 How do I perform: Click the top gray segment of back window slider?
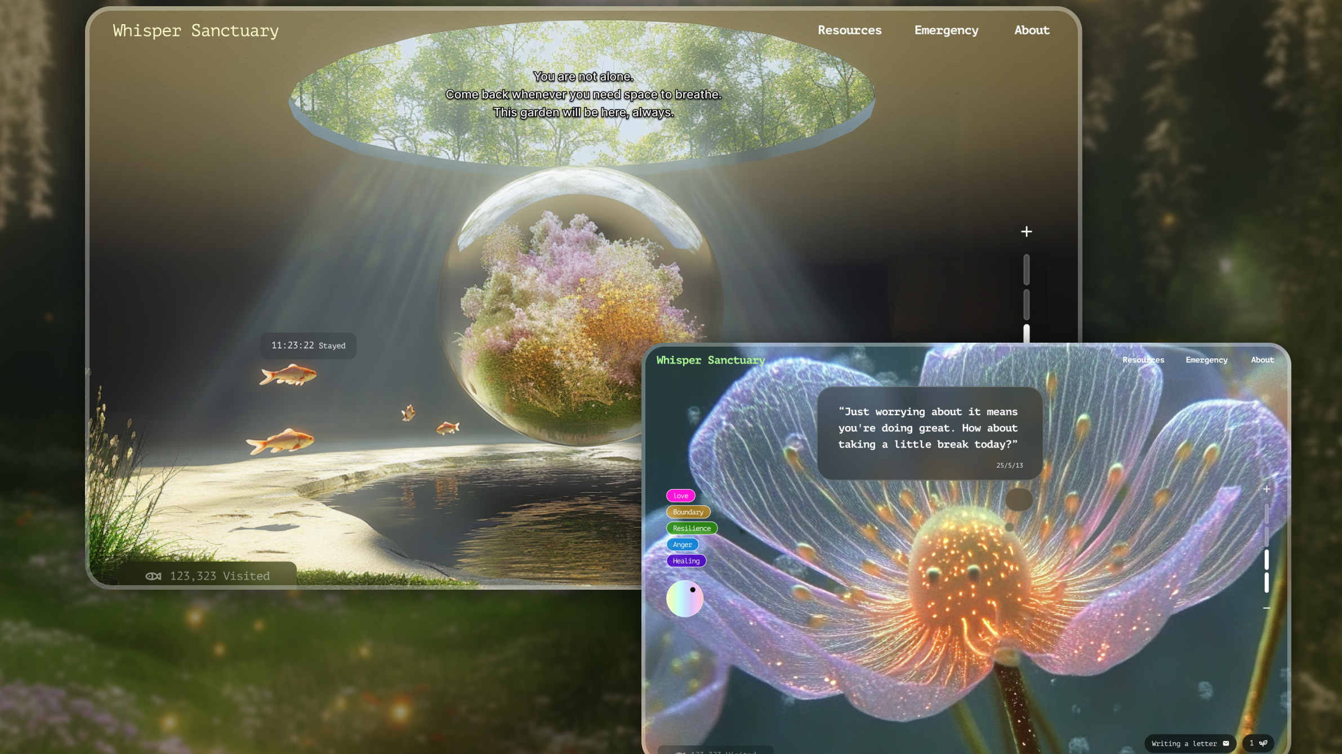click(1026, 270)
